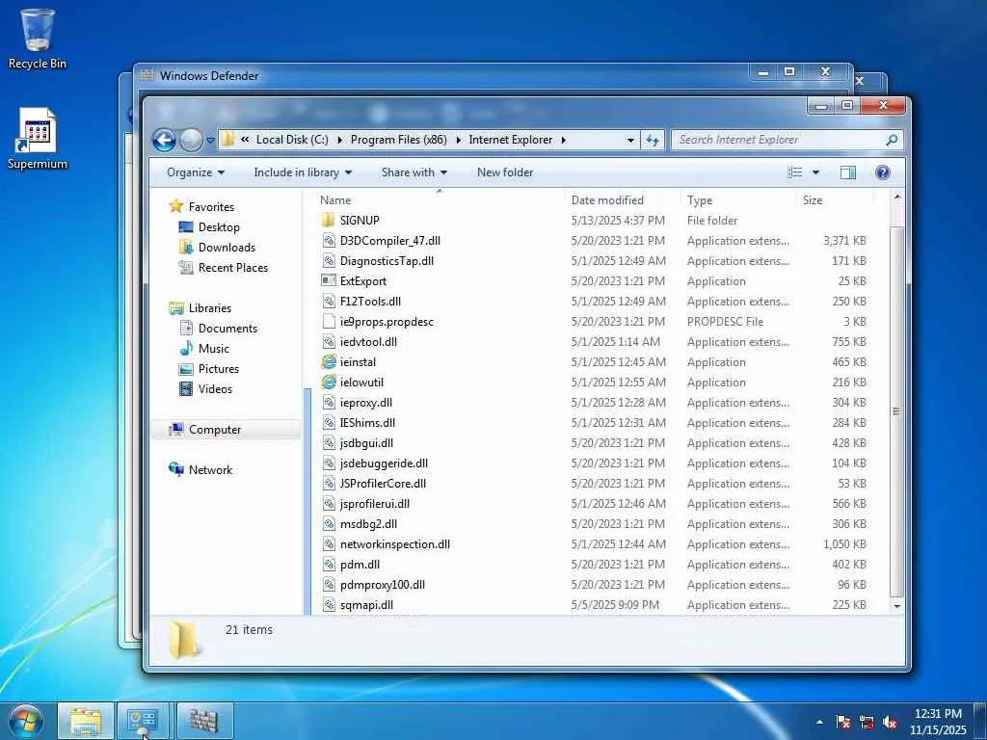
Task: Show hidden tray icons arrow
Action: [819, 722]
